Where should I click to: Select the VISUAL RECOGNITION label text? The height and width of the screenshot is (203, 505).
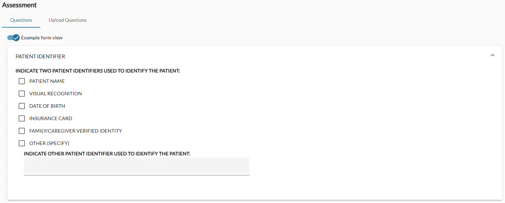(55, 94)
